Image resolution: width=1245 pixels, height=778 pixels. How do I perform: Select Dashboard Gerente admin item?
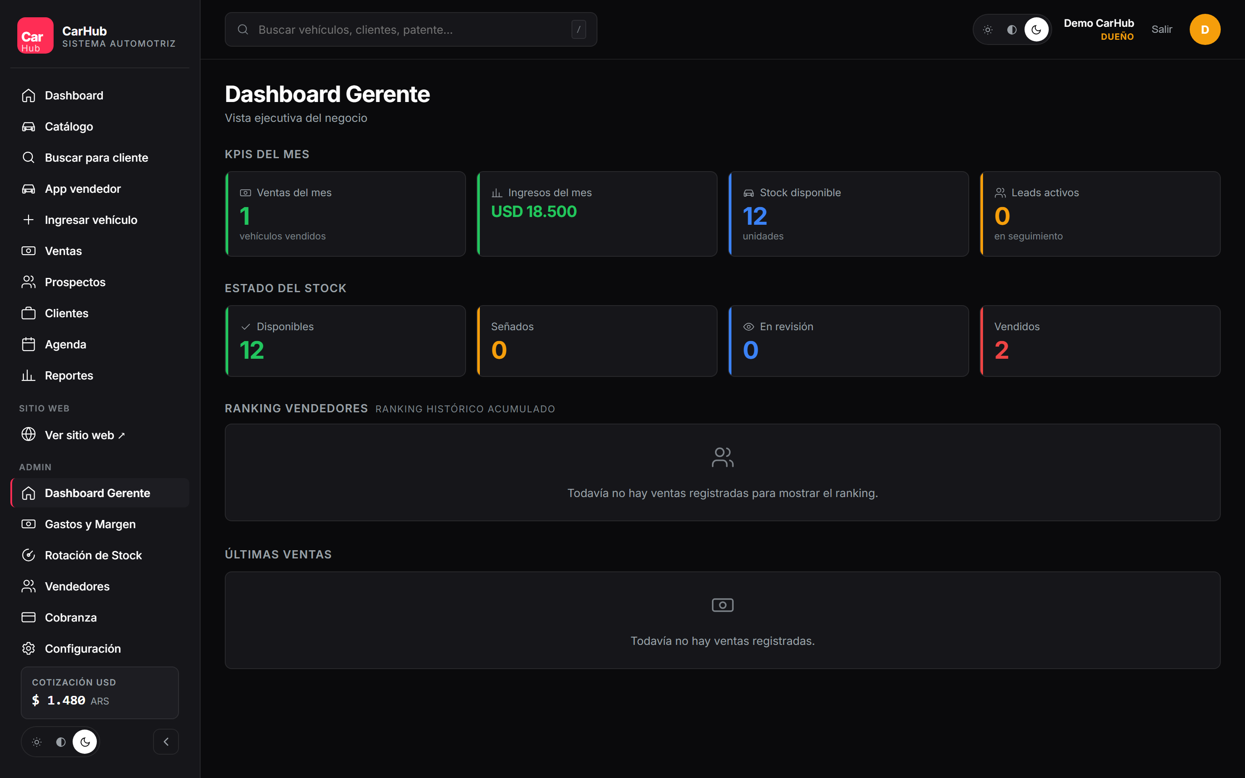tap(100, 493)
